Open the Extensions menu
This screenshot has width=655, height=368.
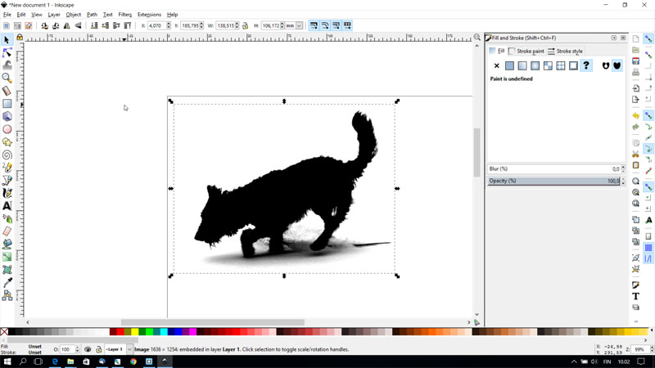click(x=149, y=15)
